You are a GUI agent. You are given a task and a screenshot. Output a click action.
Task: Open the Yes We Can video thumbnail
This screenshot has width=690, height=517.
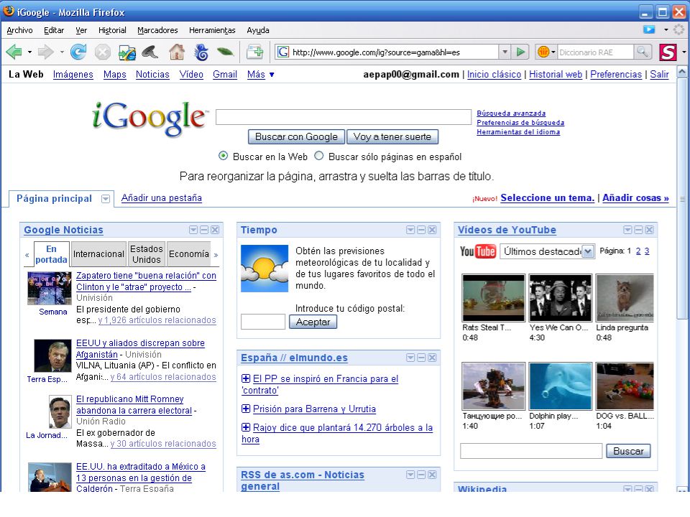tap(560, 298)
